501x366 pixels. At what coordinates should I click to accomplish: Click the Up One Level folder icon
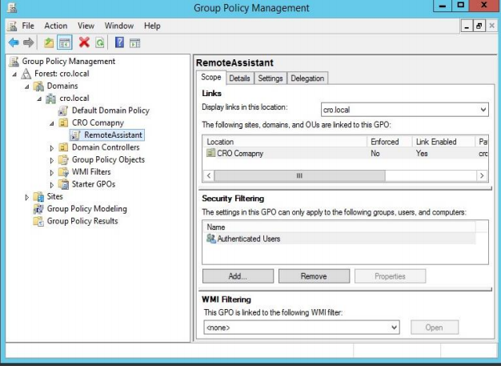pos(48,42)
